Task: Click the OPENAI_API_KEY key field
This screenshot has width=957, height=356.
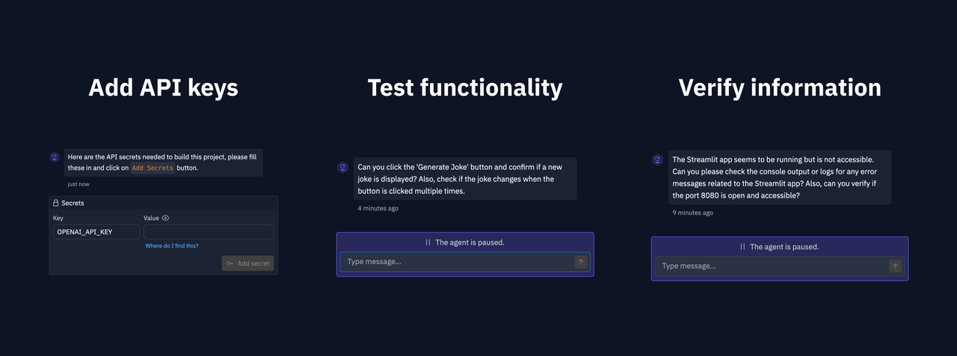Action: [x=96, y=232]
